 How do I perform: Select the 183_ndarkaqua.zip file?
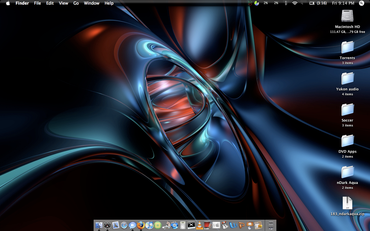tap(347, 203)
